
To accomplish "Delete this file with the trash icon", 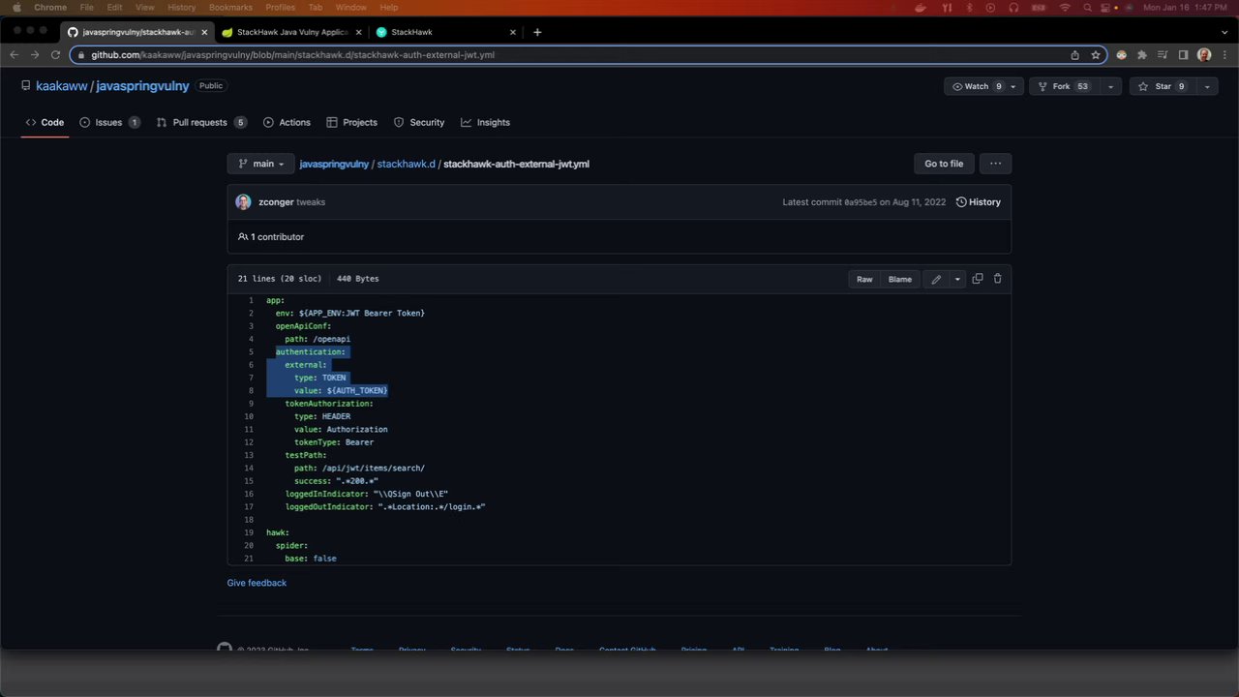I will pyautogui.click(x=998, y=279).
